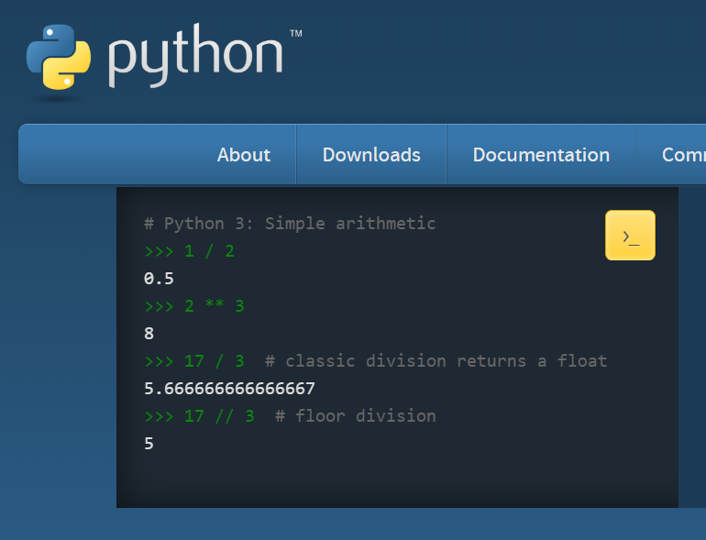Select the output value 8
Viewport: 706px width, 540px height.
pos(149,334)
